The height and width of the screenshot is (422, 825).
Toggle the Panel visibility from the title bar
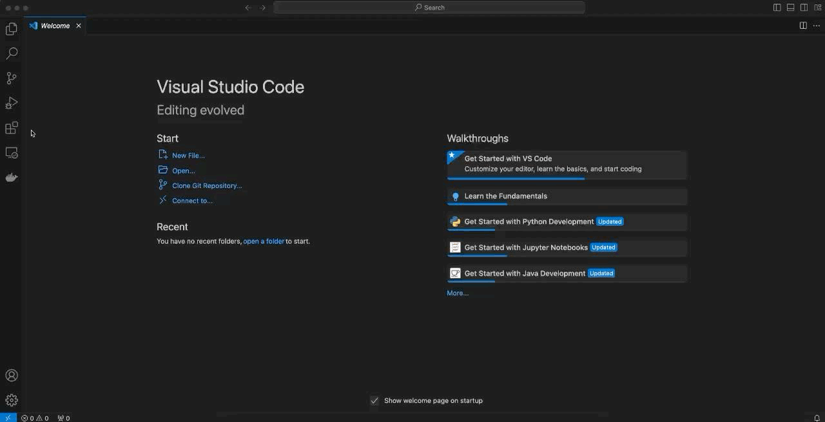tap(790, 7)
